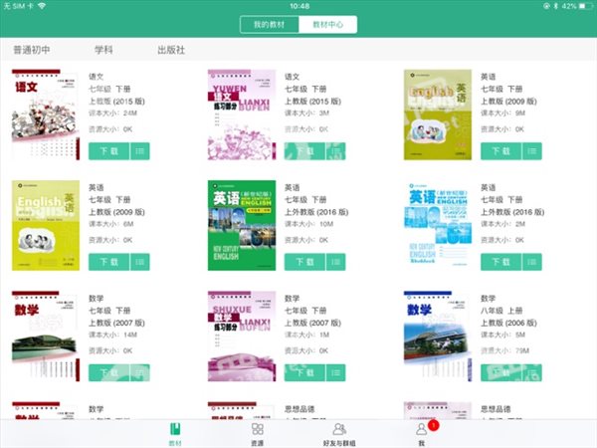
Task: Open 语文 red textbook cover
Action: point(46,114)
